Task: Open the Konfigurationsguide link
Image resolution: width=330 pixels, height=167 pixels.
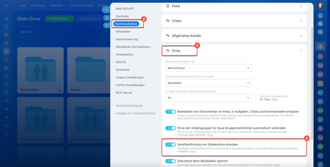Action: coord(129,106)
